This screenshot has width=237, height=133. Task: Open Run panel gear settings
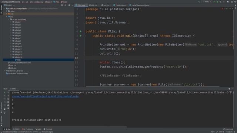pyautogui.click(x=229, y=89)
